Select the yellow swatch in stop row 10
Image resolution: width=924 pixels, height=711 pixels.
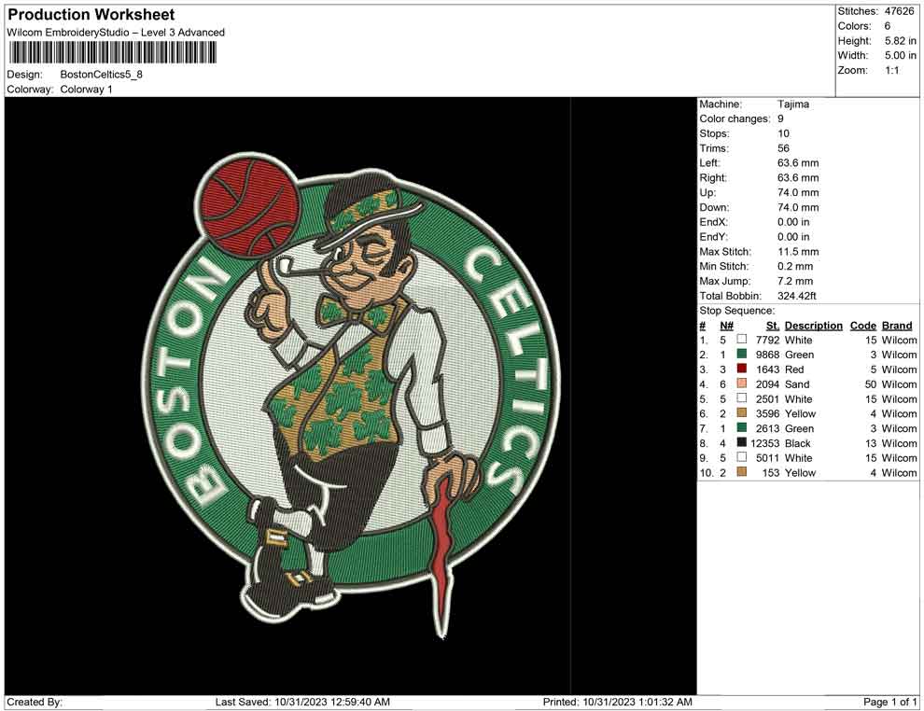click(742, 472)
